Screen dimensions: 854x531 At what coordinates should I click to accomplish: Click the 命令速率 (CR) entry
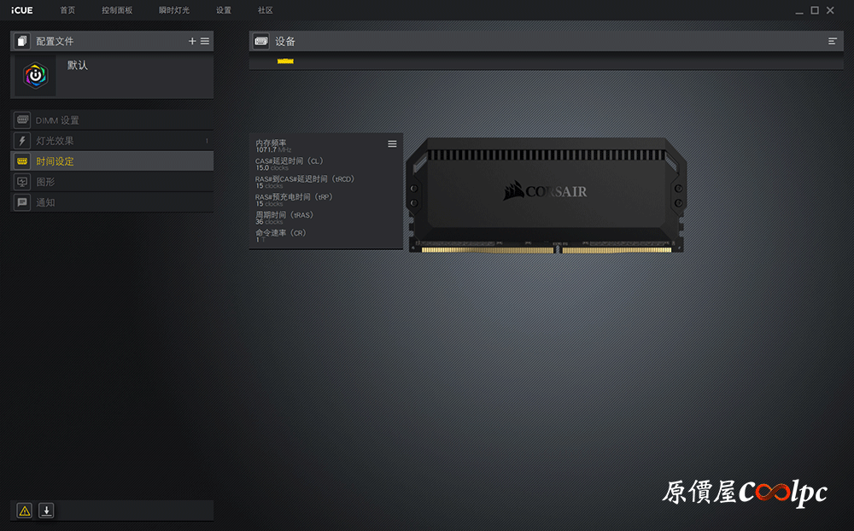click(281, 236)
